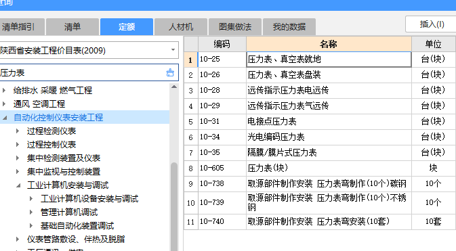This screenshot has width=456, height=251.
Task: Expand the 基础自动化装置调试 node
Action: (31, 226)
